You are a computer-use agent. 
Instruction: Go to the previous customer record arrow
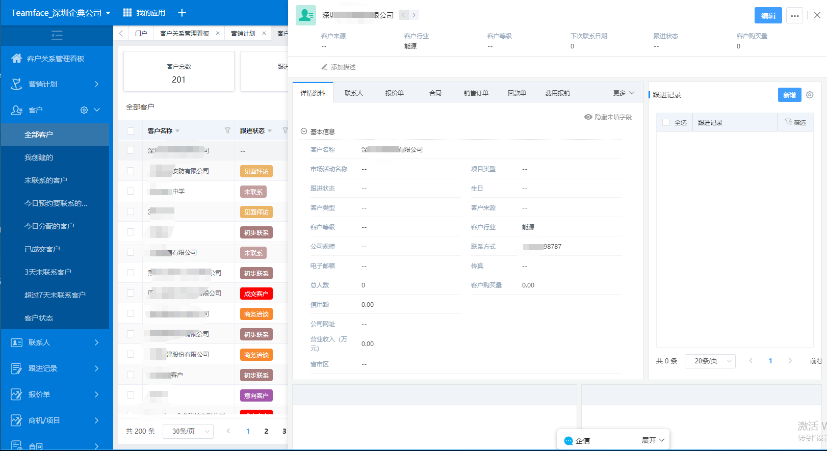pos(404,15)
